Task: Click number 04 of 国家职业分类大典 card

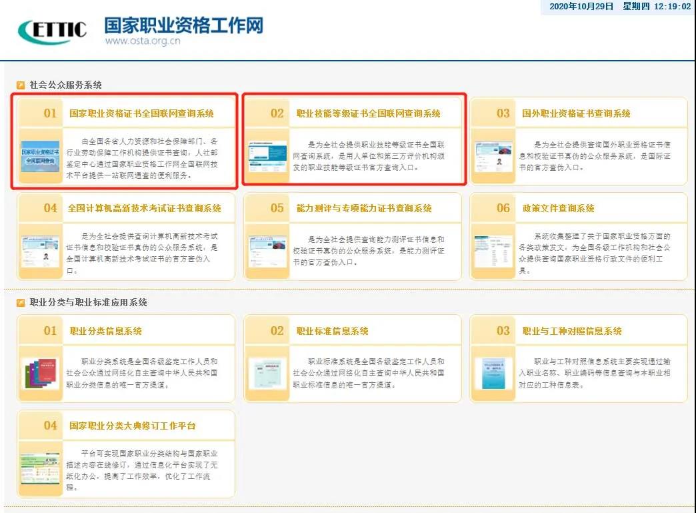Action: [50, 425]
